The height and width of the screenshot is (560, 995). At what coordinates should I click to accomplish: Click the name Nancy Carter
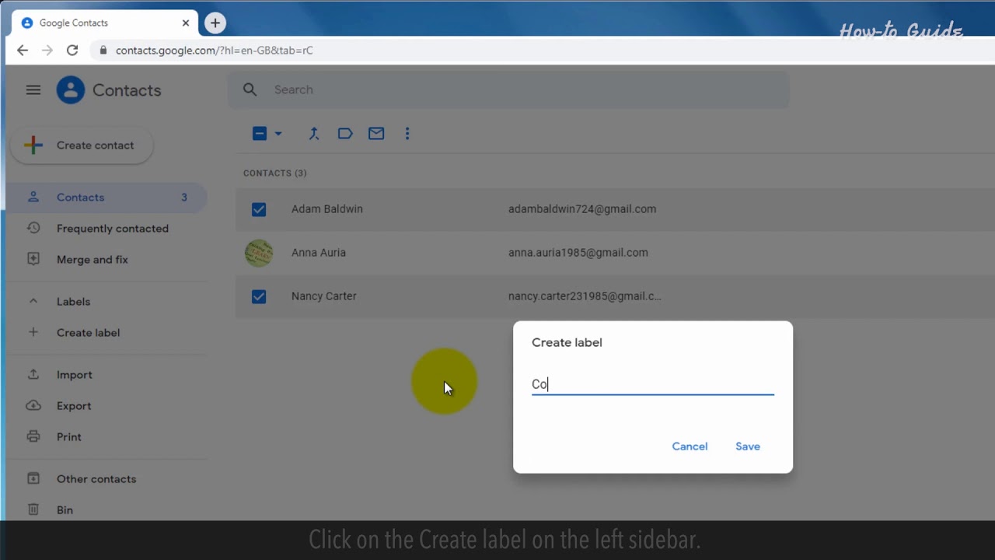(x=324, y=296)
